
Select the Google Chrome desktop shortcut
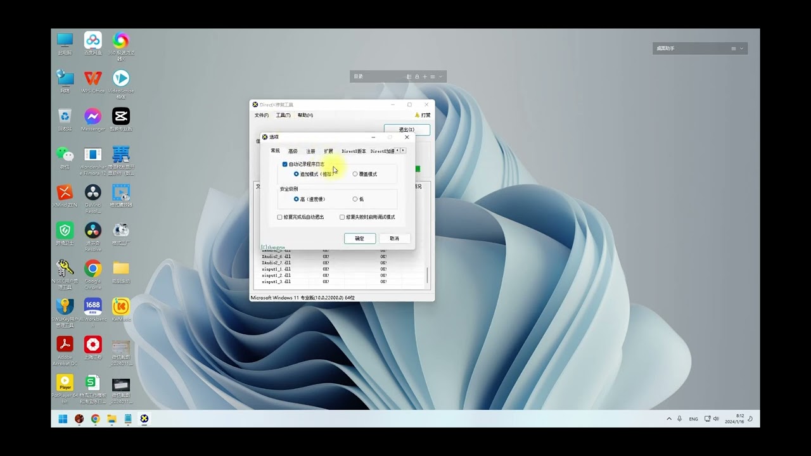point(93,274)
